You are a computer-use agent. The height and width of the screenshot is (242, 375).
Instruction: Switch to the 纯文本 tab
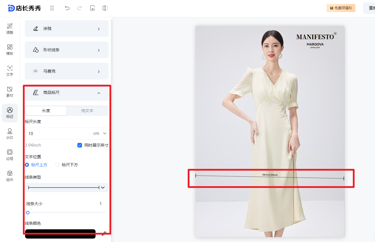pyautogui.click(x=87, y=111)
